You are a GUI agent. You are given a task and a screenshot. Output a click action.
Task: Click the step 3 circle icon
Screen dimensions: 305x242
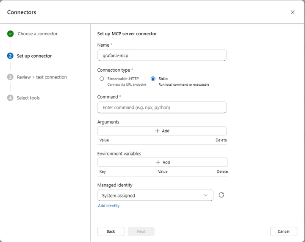tap(10, 77)
